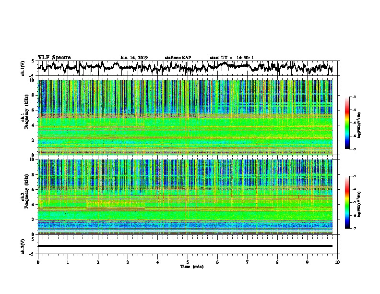Click inside the ch.2 spectrogram panel
This screenshot has height=294, width=380.
(185, 197)
